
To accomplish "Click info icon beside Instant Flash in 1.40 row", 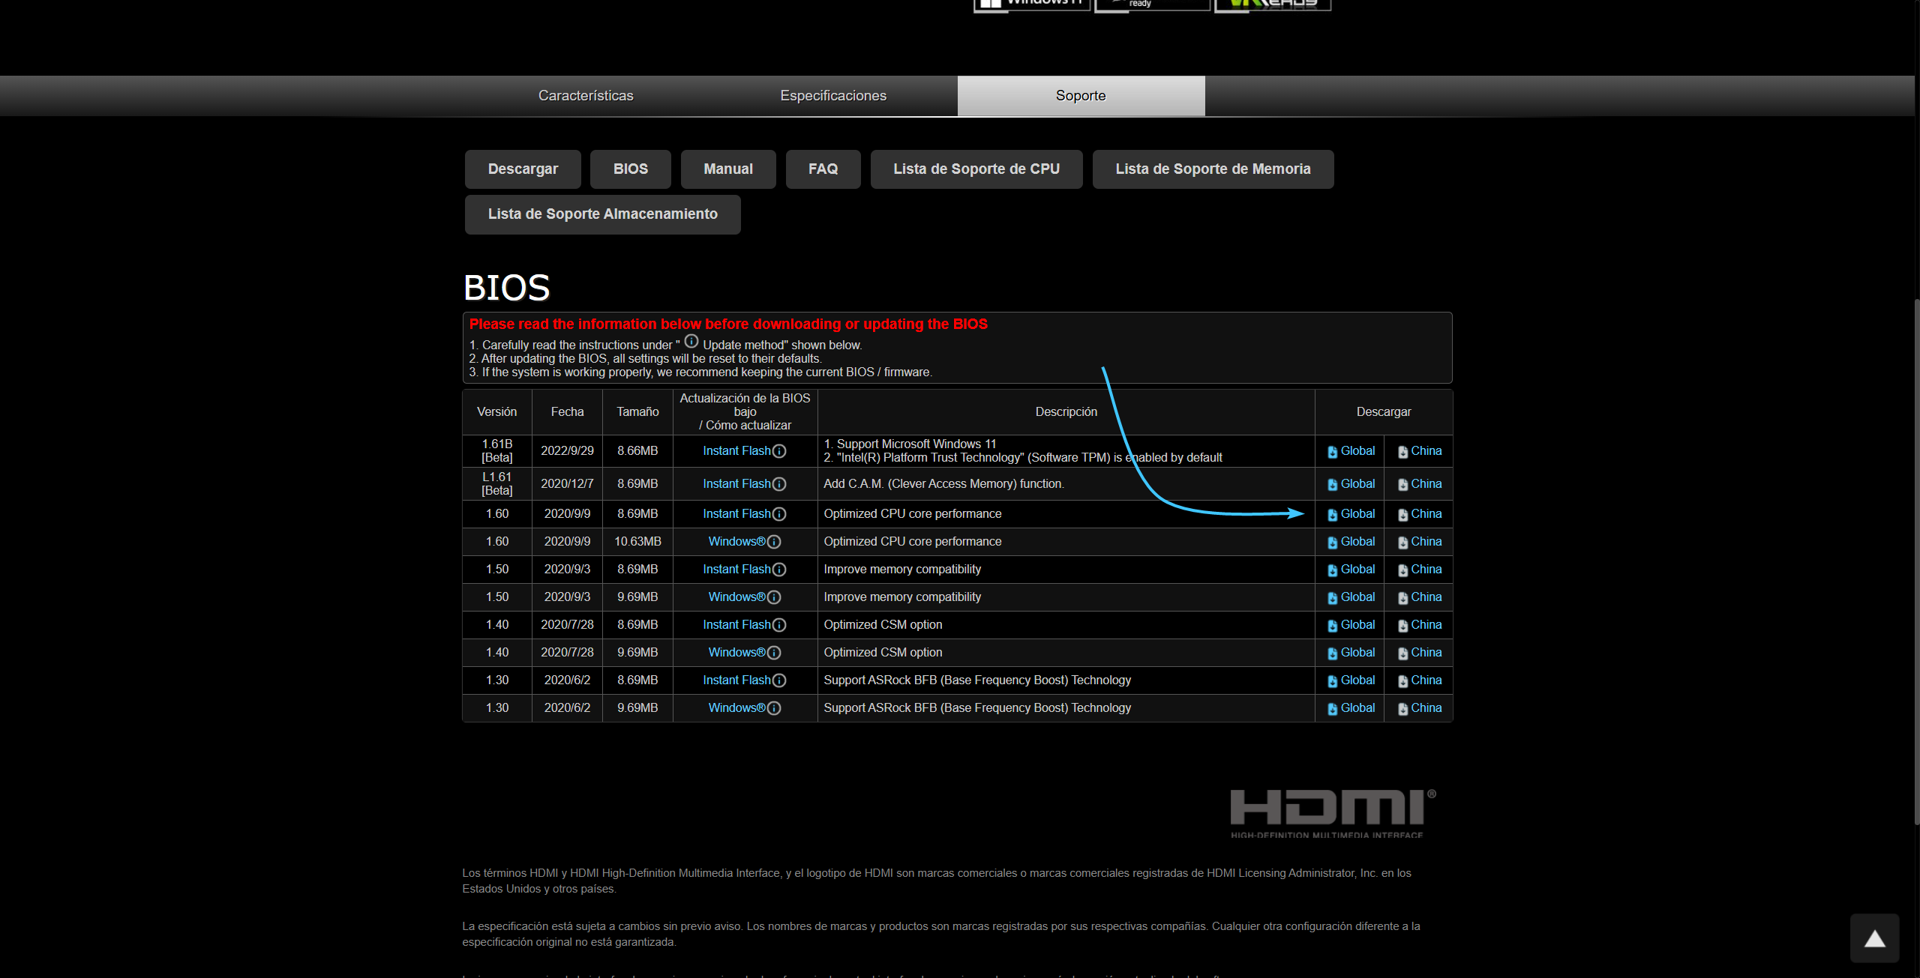I will pyautogui.click(x=779, y=625).
